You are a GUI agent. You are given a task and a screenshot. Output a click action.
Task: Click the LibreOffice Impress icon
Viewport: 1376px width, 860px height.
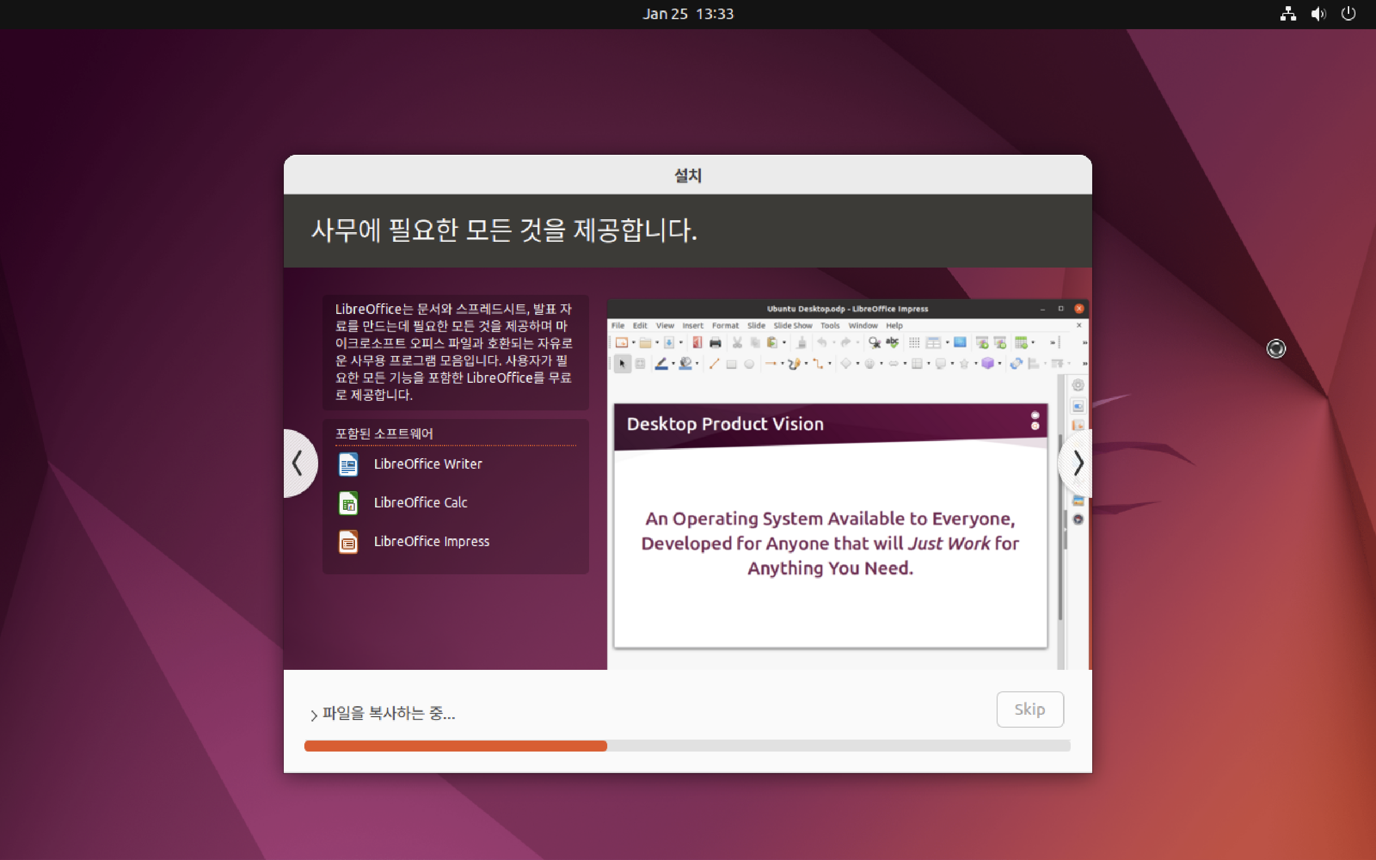348,541
